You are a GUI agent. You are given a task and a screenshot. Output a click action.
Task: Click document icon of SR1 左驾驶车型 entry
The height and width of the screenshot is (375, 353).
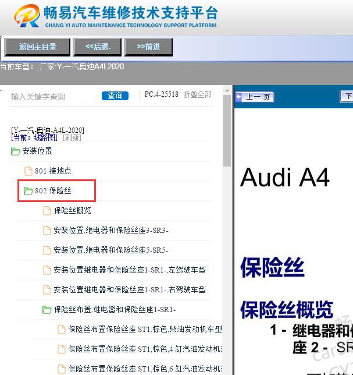(x=47, y=270)
